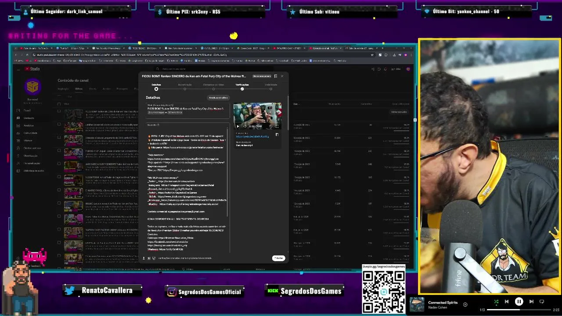Image resolution: width=562 pixels, height=316 pixels.
Task: Reload the browser page
Action: click(27, 55)
